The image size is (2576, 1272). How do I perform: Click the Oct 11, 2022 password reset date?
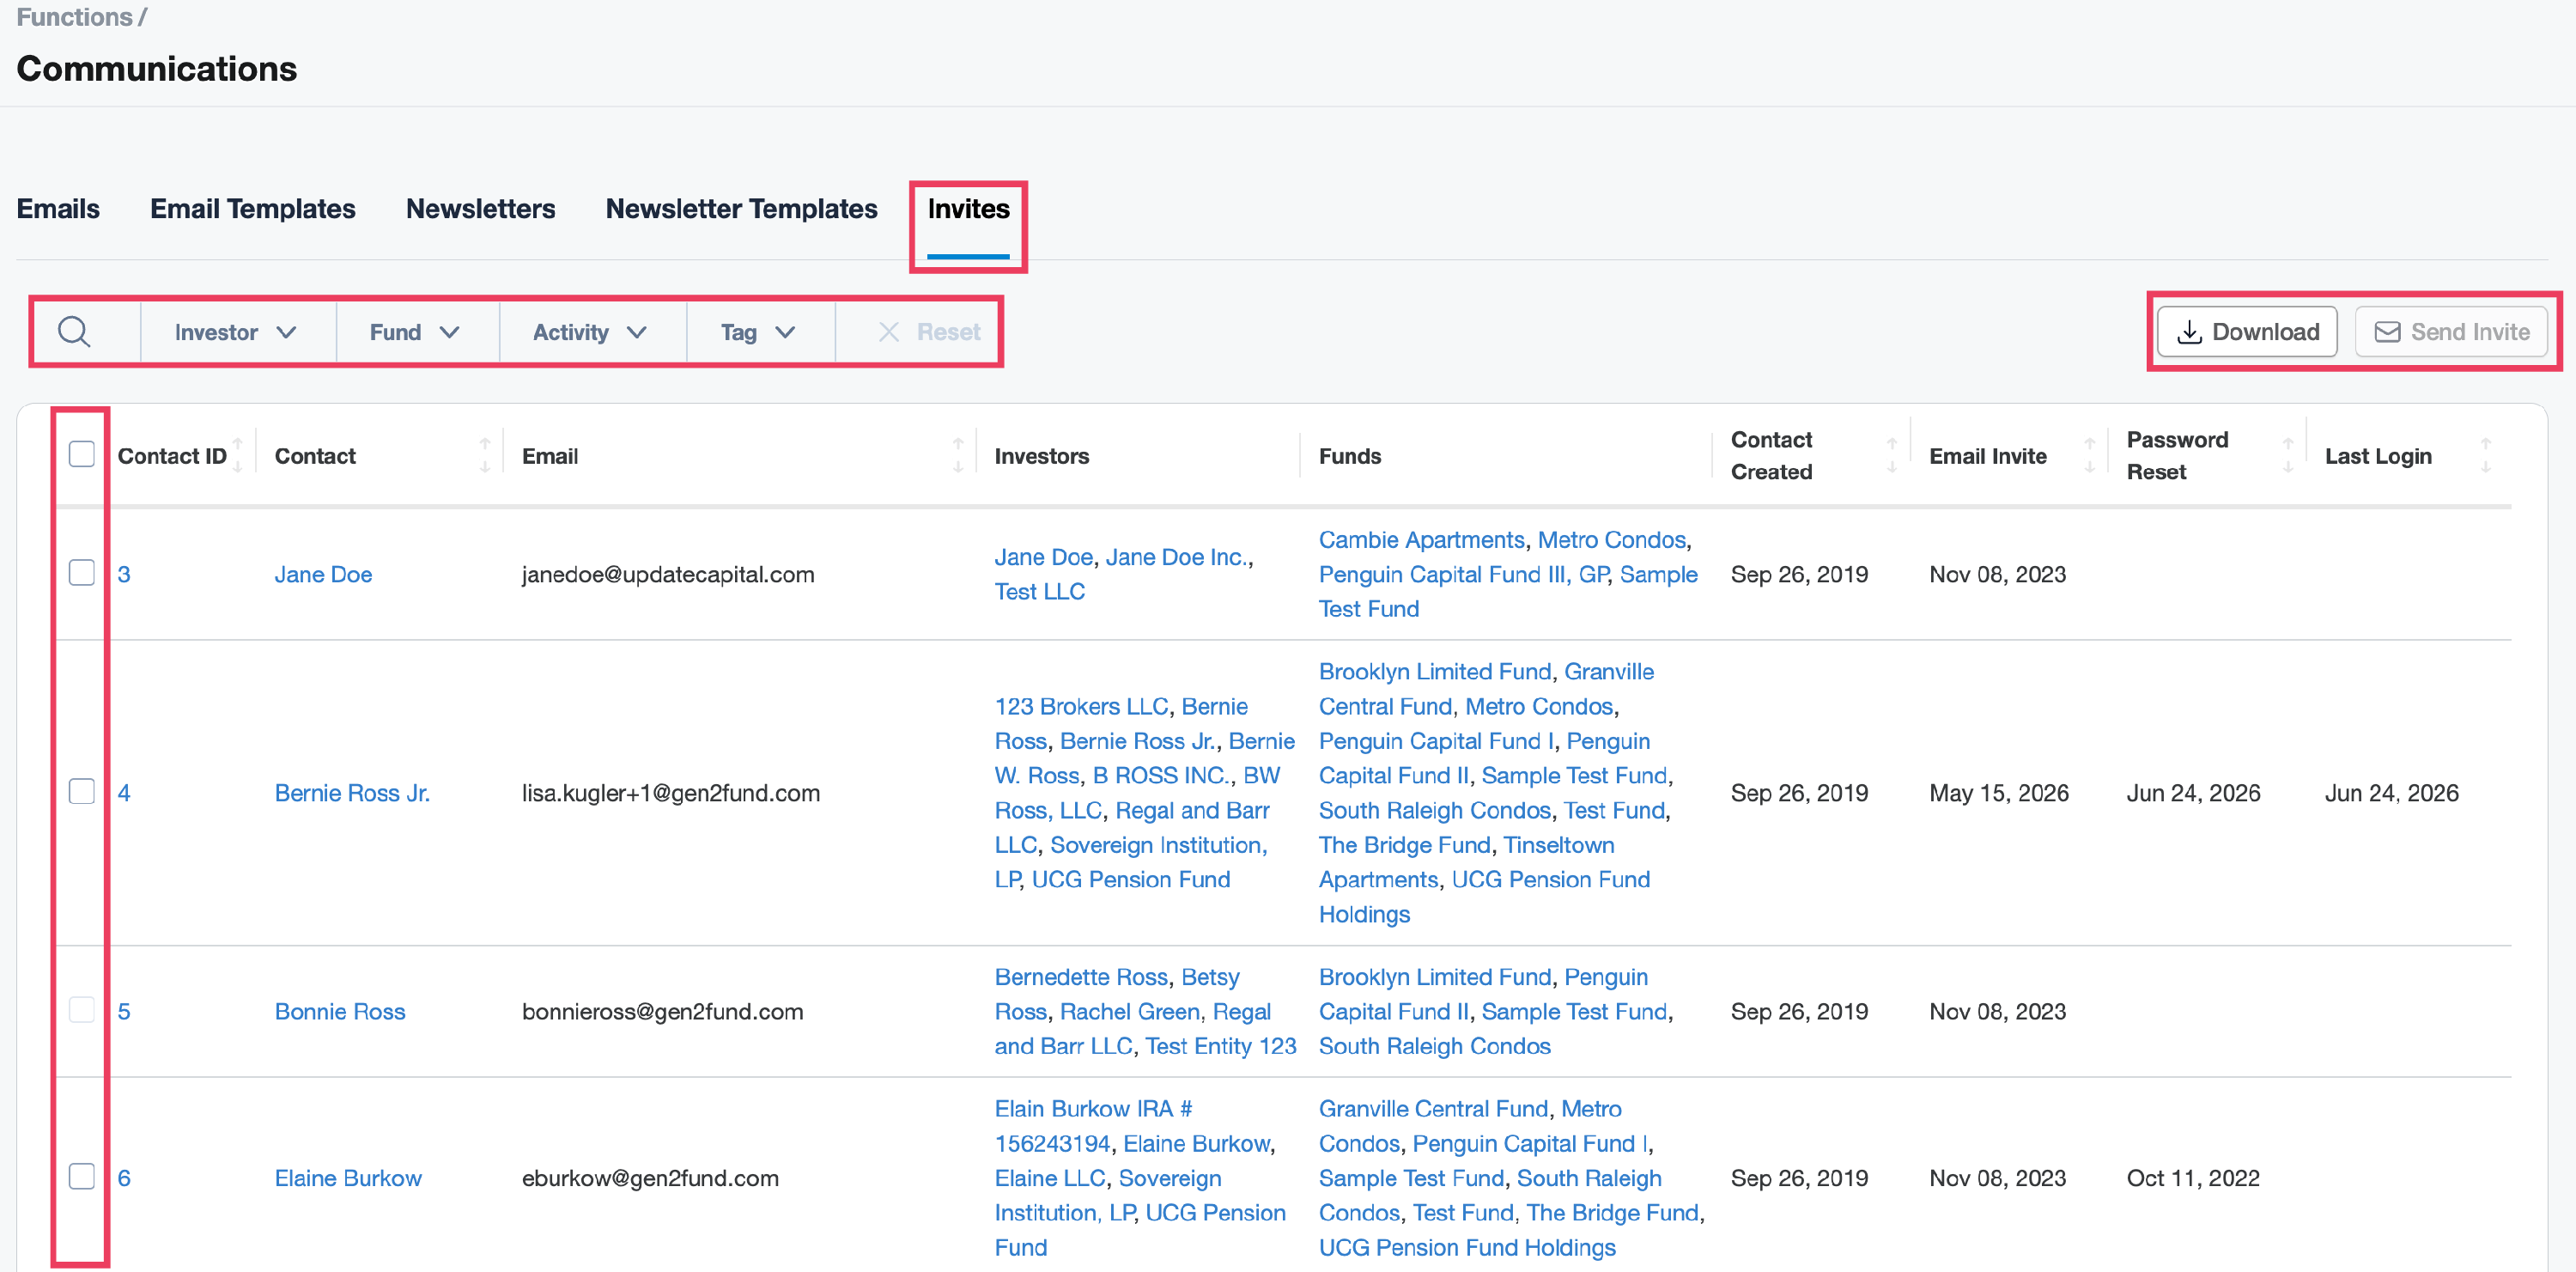pyautogui.click(x=2193, y=1178)
